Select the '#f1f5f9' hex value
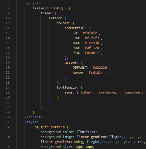Viewport: 146px width, 149px height. tap(92, 38)
